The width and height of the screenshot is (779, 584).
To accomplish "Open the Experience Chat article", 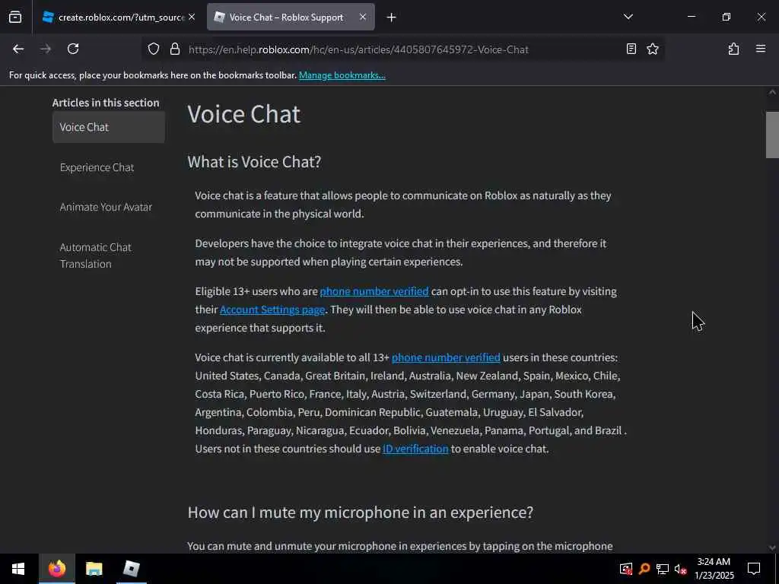I will click(97, 167).
